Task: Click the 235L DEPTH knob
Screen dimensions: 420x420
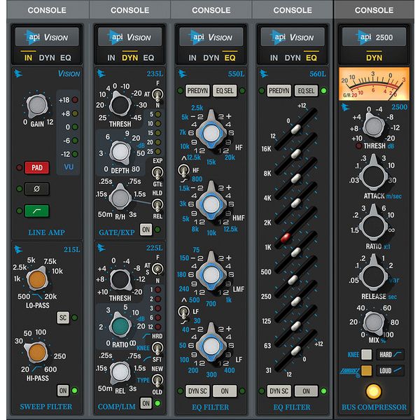Action: coord(120,152)
